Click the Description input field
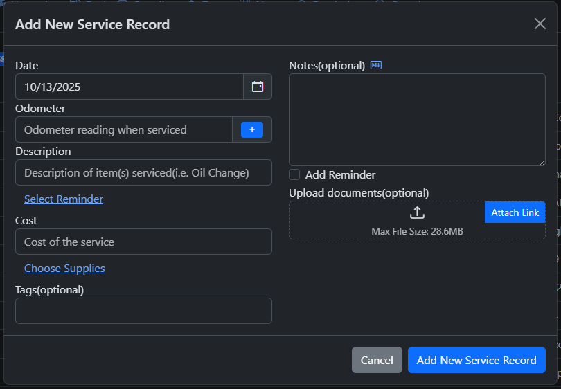 [x=143, y=172]
